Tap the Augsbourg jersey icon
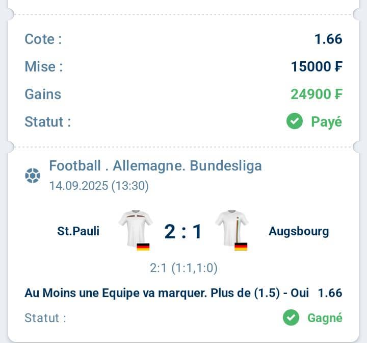 pos(232,225)
